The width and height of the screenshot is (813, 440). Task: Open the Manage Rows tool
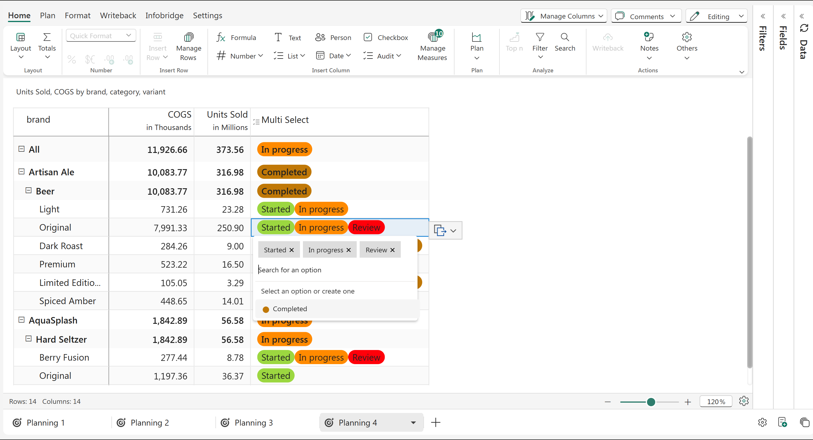click(188, 38)
